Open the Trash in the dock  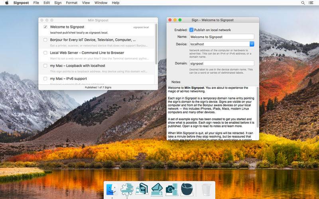click(207, 190)
